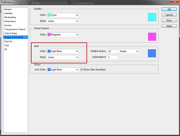Image resolution: width=180 pixels, height=136 pixels.
Task: Go to File Handling preferences
Action: click(x=10, y=17)
